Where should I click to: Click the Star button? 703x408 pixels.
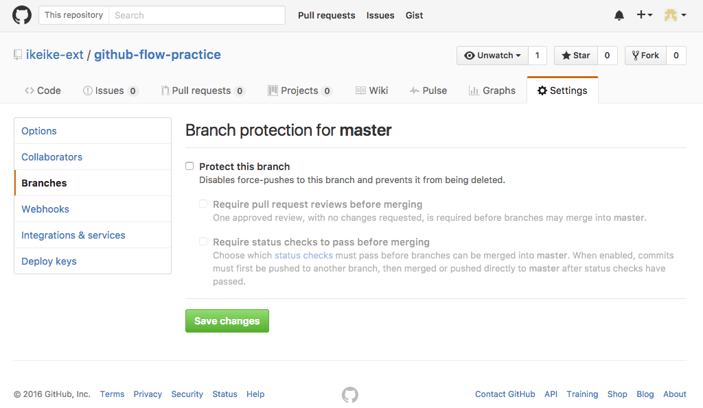tap(576, 56)
